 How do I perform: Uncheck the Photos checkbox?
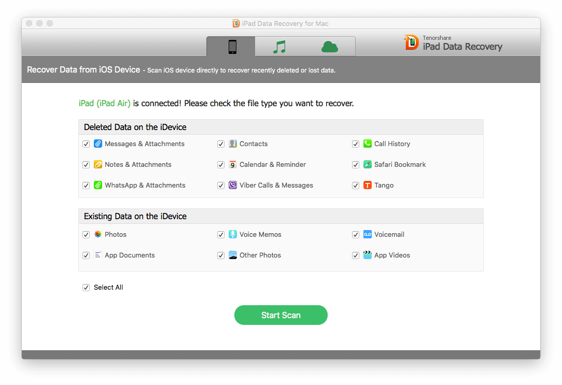[86, 234]
